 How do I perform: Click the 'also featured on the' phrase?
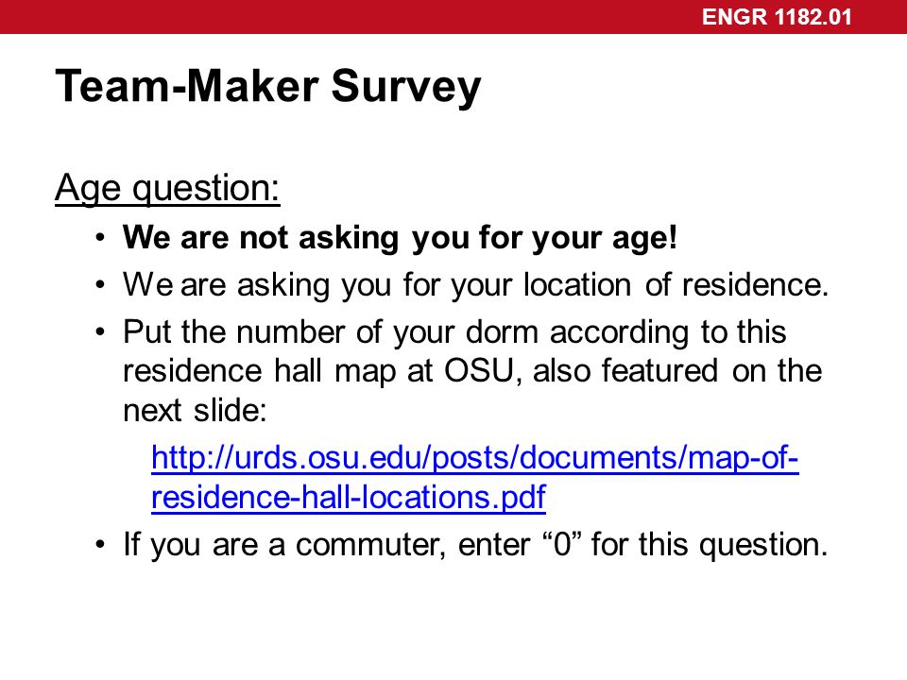[x=677, y=370]
